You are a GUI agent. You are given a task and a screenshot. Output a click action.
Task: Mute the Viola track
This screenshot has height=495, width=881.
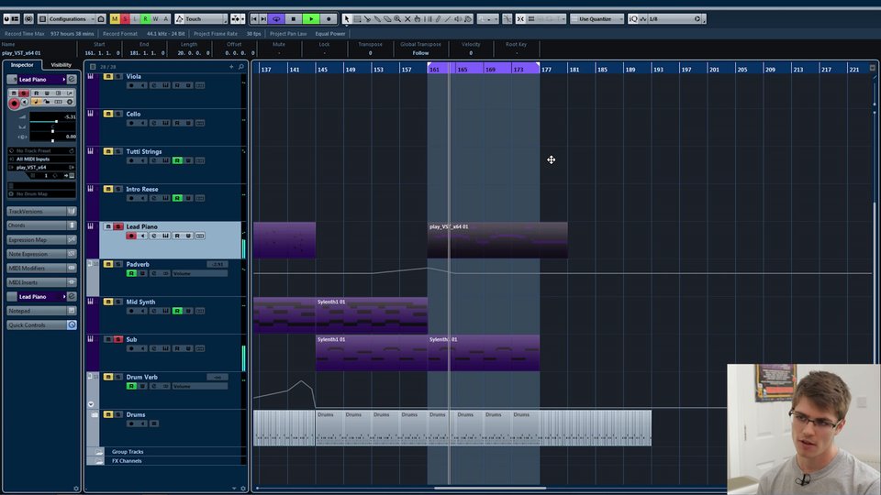108,76
